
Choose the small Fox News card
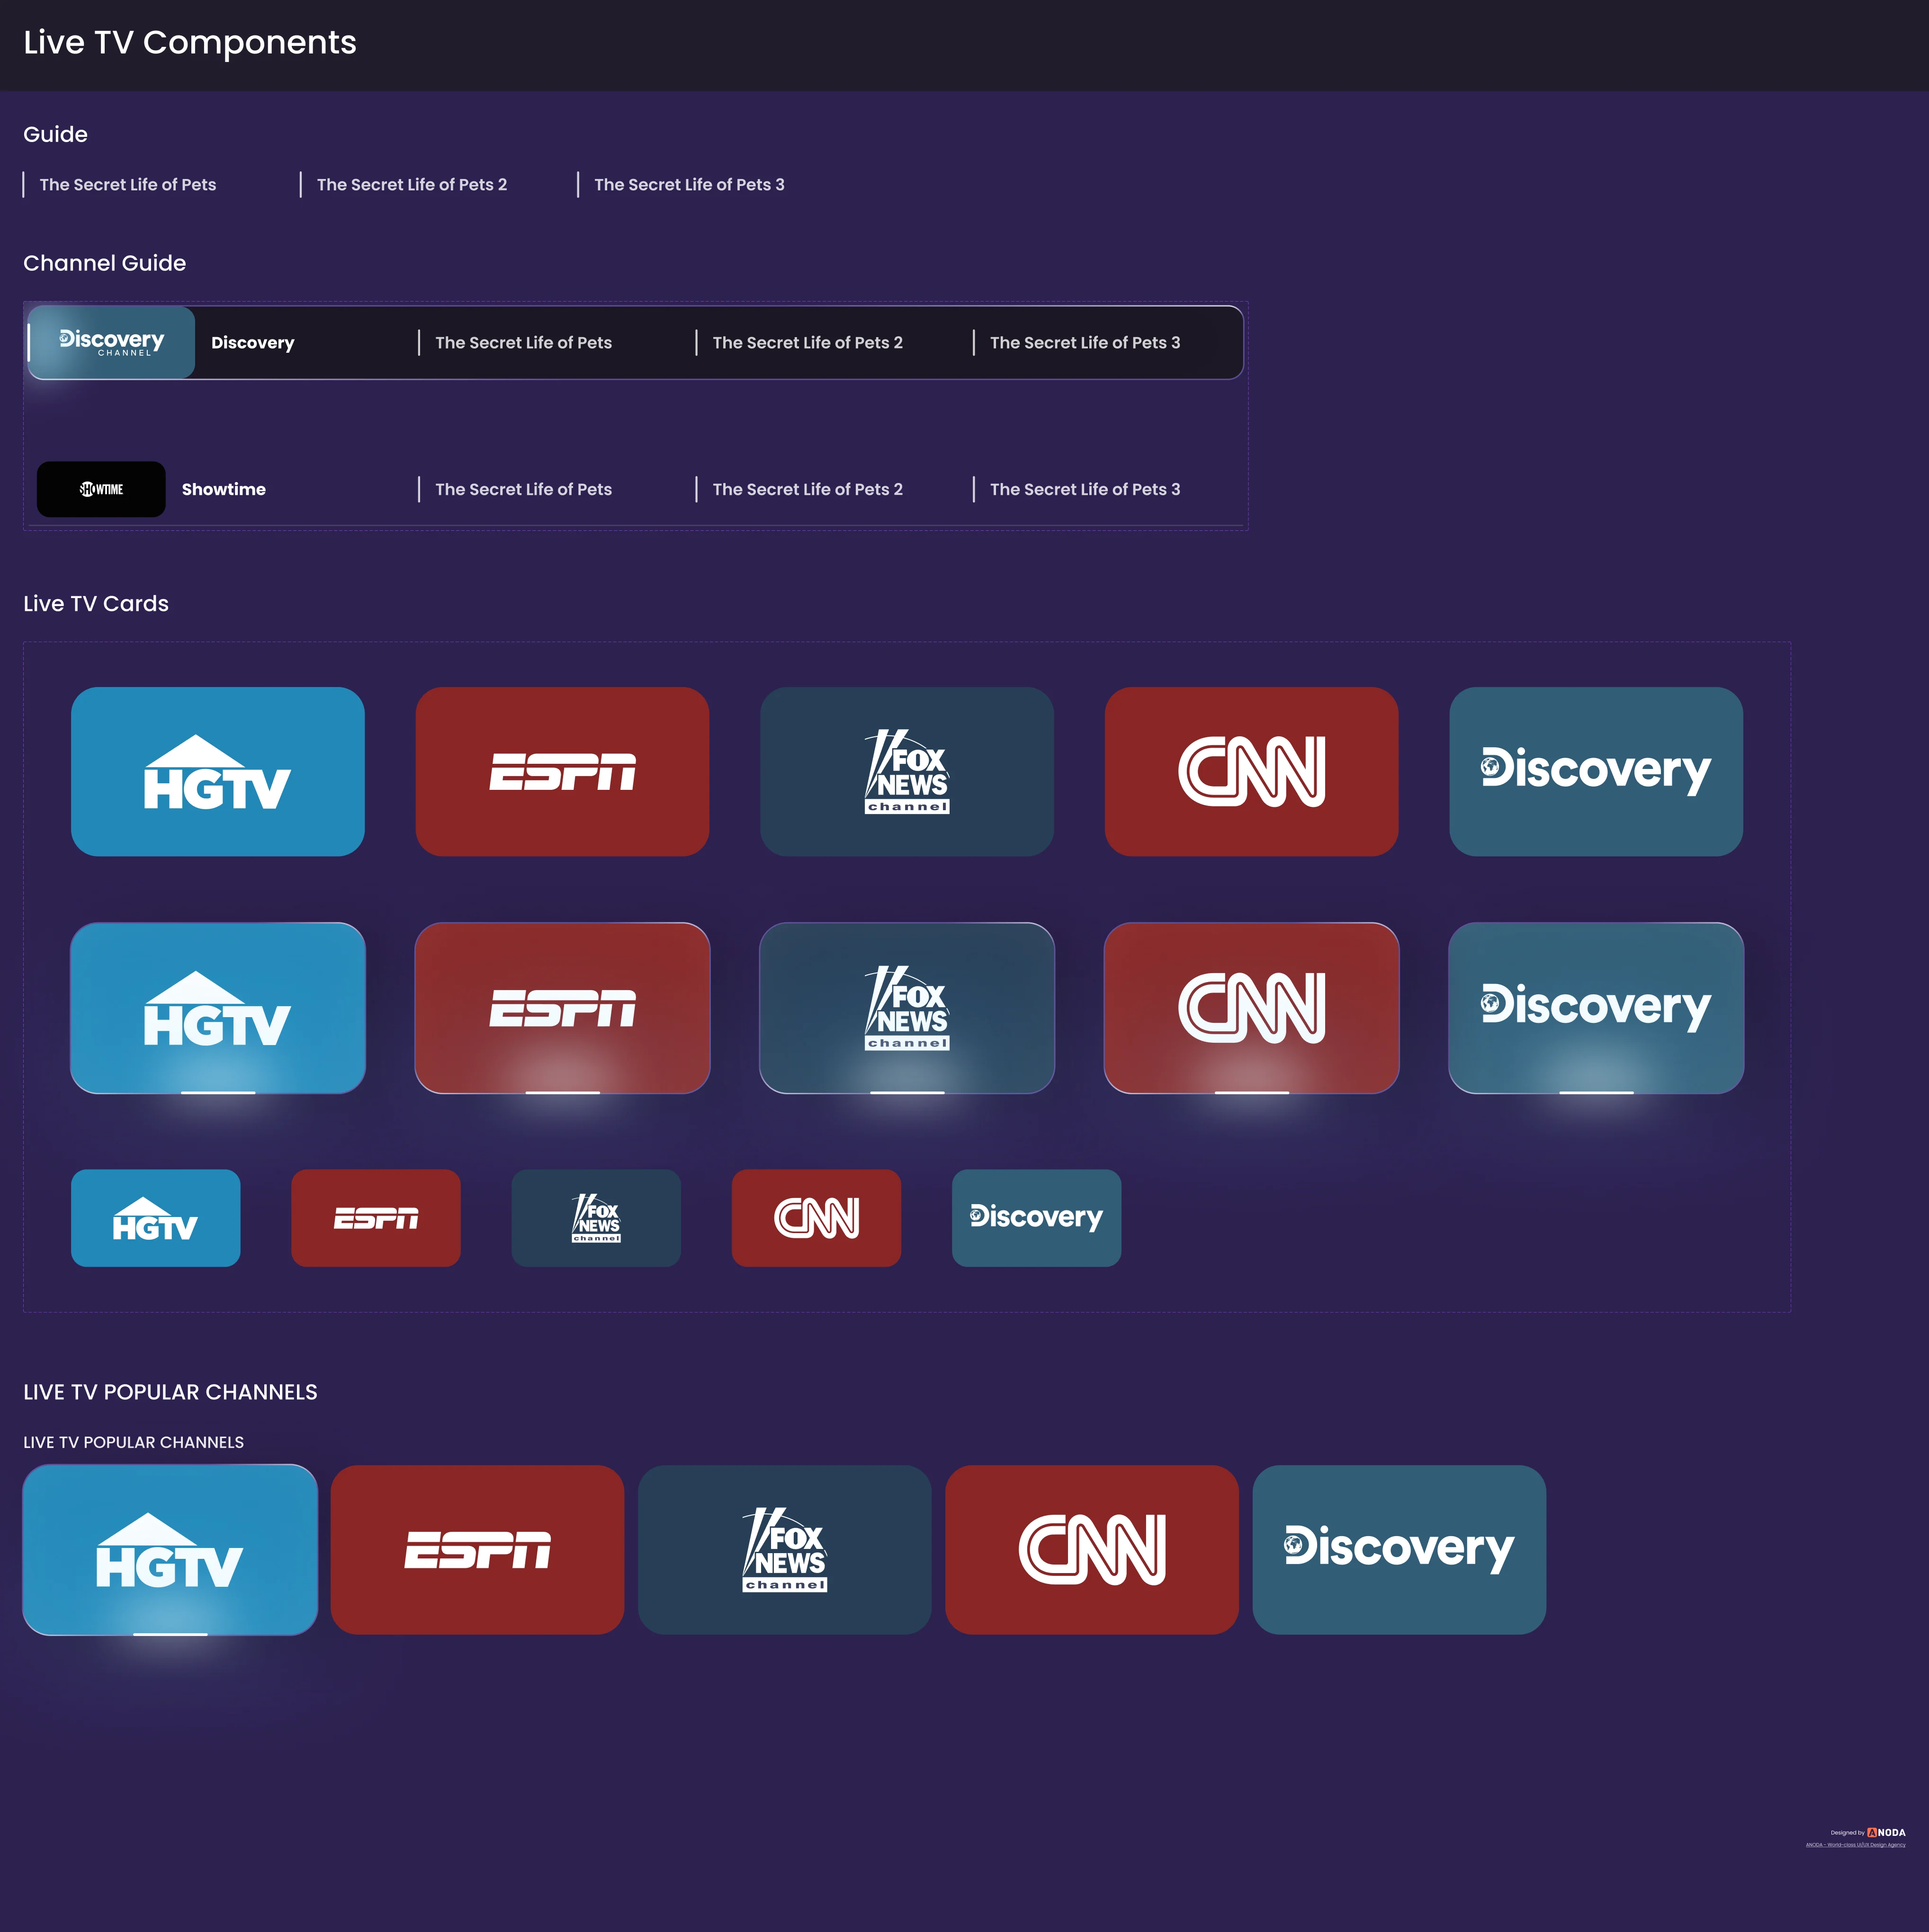coord(596,1218)
